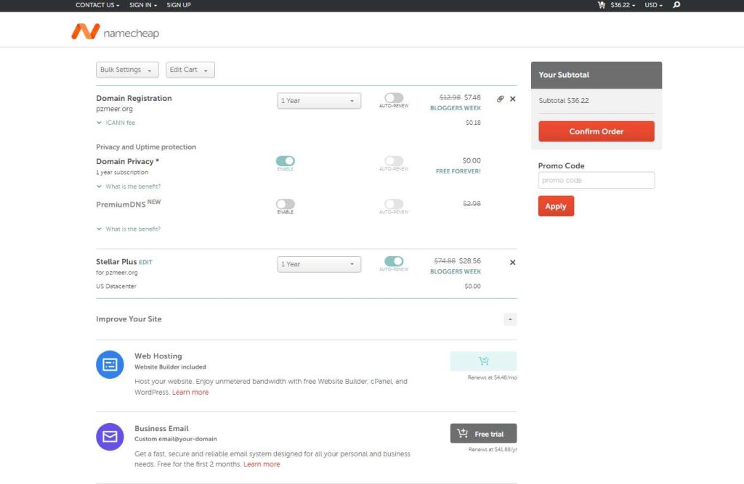Click the shopping cart icon in top bar
Screen dimensions: 744x484
point(601,5)
